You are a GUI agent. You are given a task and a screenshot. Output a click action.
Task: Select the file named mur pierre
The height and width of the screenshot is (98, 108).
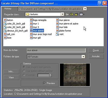point(64,20)
